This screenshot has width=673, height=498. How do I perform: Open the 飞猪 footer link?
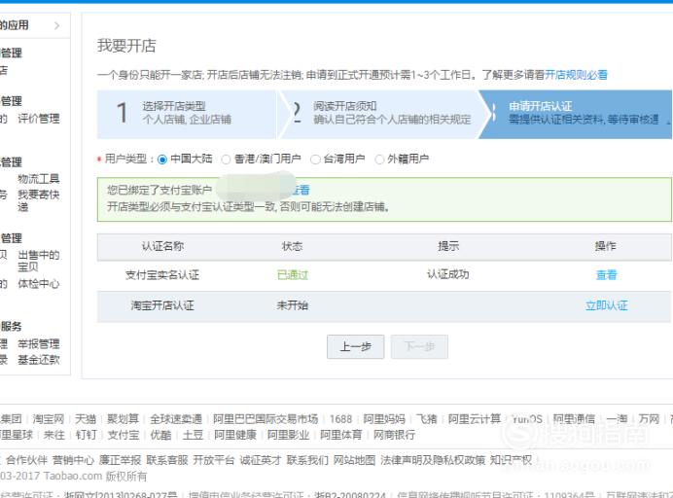coord(427,419)
